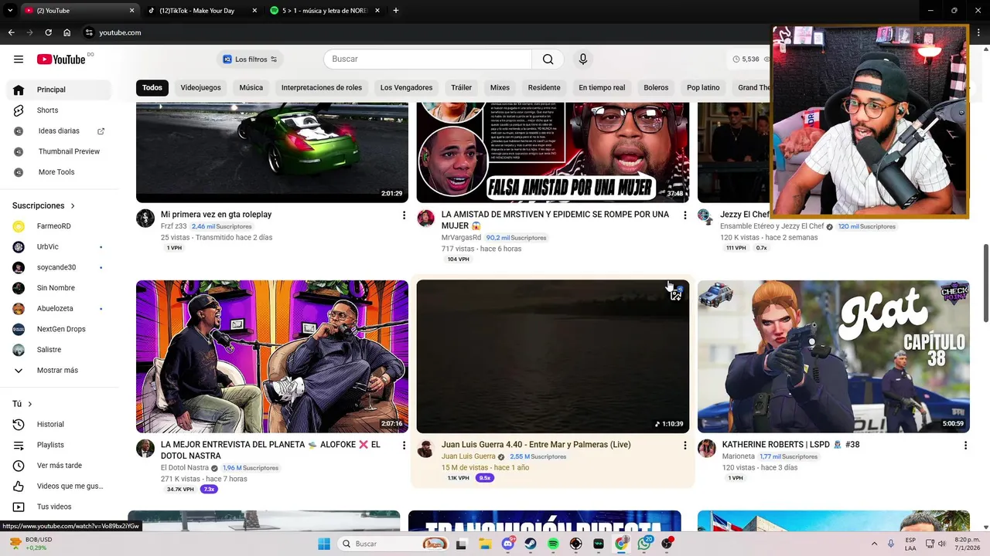Select the Residente chip
990x556 pixels.
click(x=544, y=87)
